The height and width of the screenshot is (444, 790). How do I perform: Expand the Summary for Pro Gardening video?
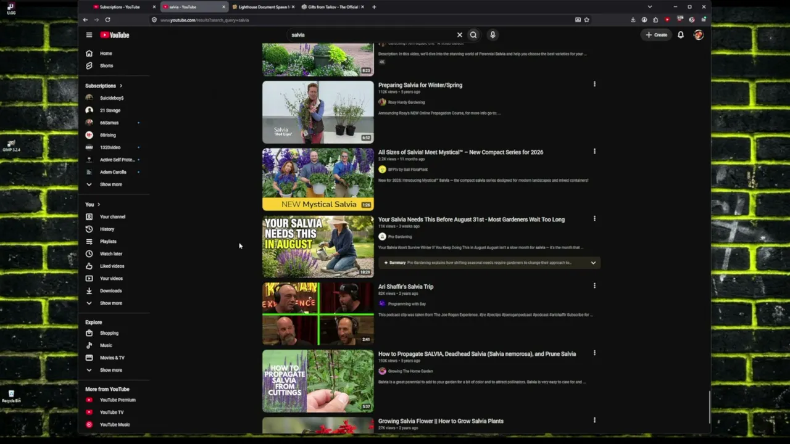pyautogui.click(x=593, y=263)
